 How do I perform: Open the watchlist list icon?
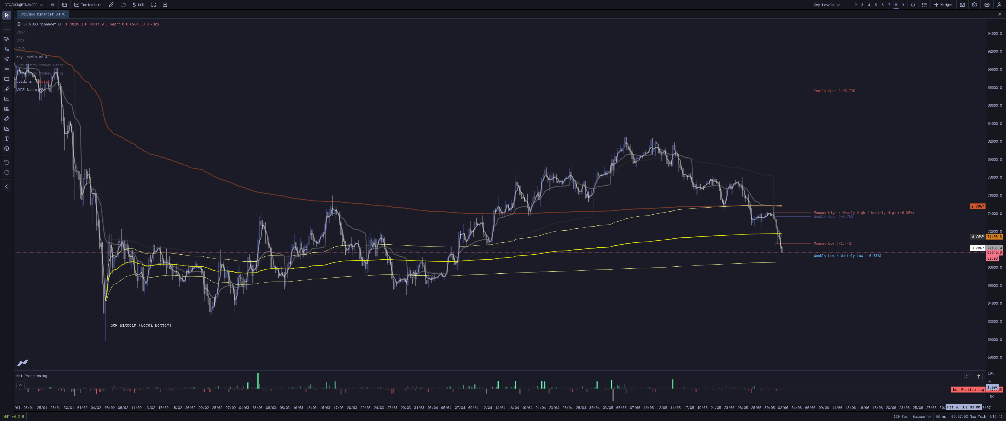click(x=924, y=5)
